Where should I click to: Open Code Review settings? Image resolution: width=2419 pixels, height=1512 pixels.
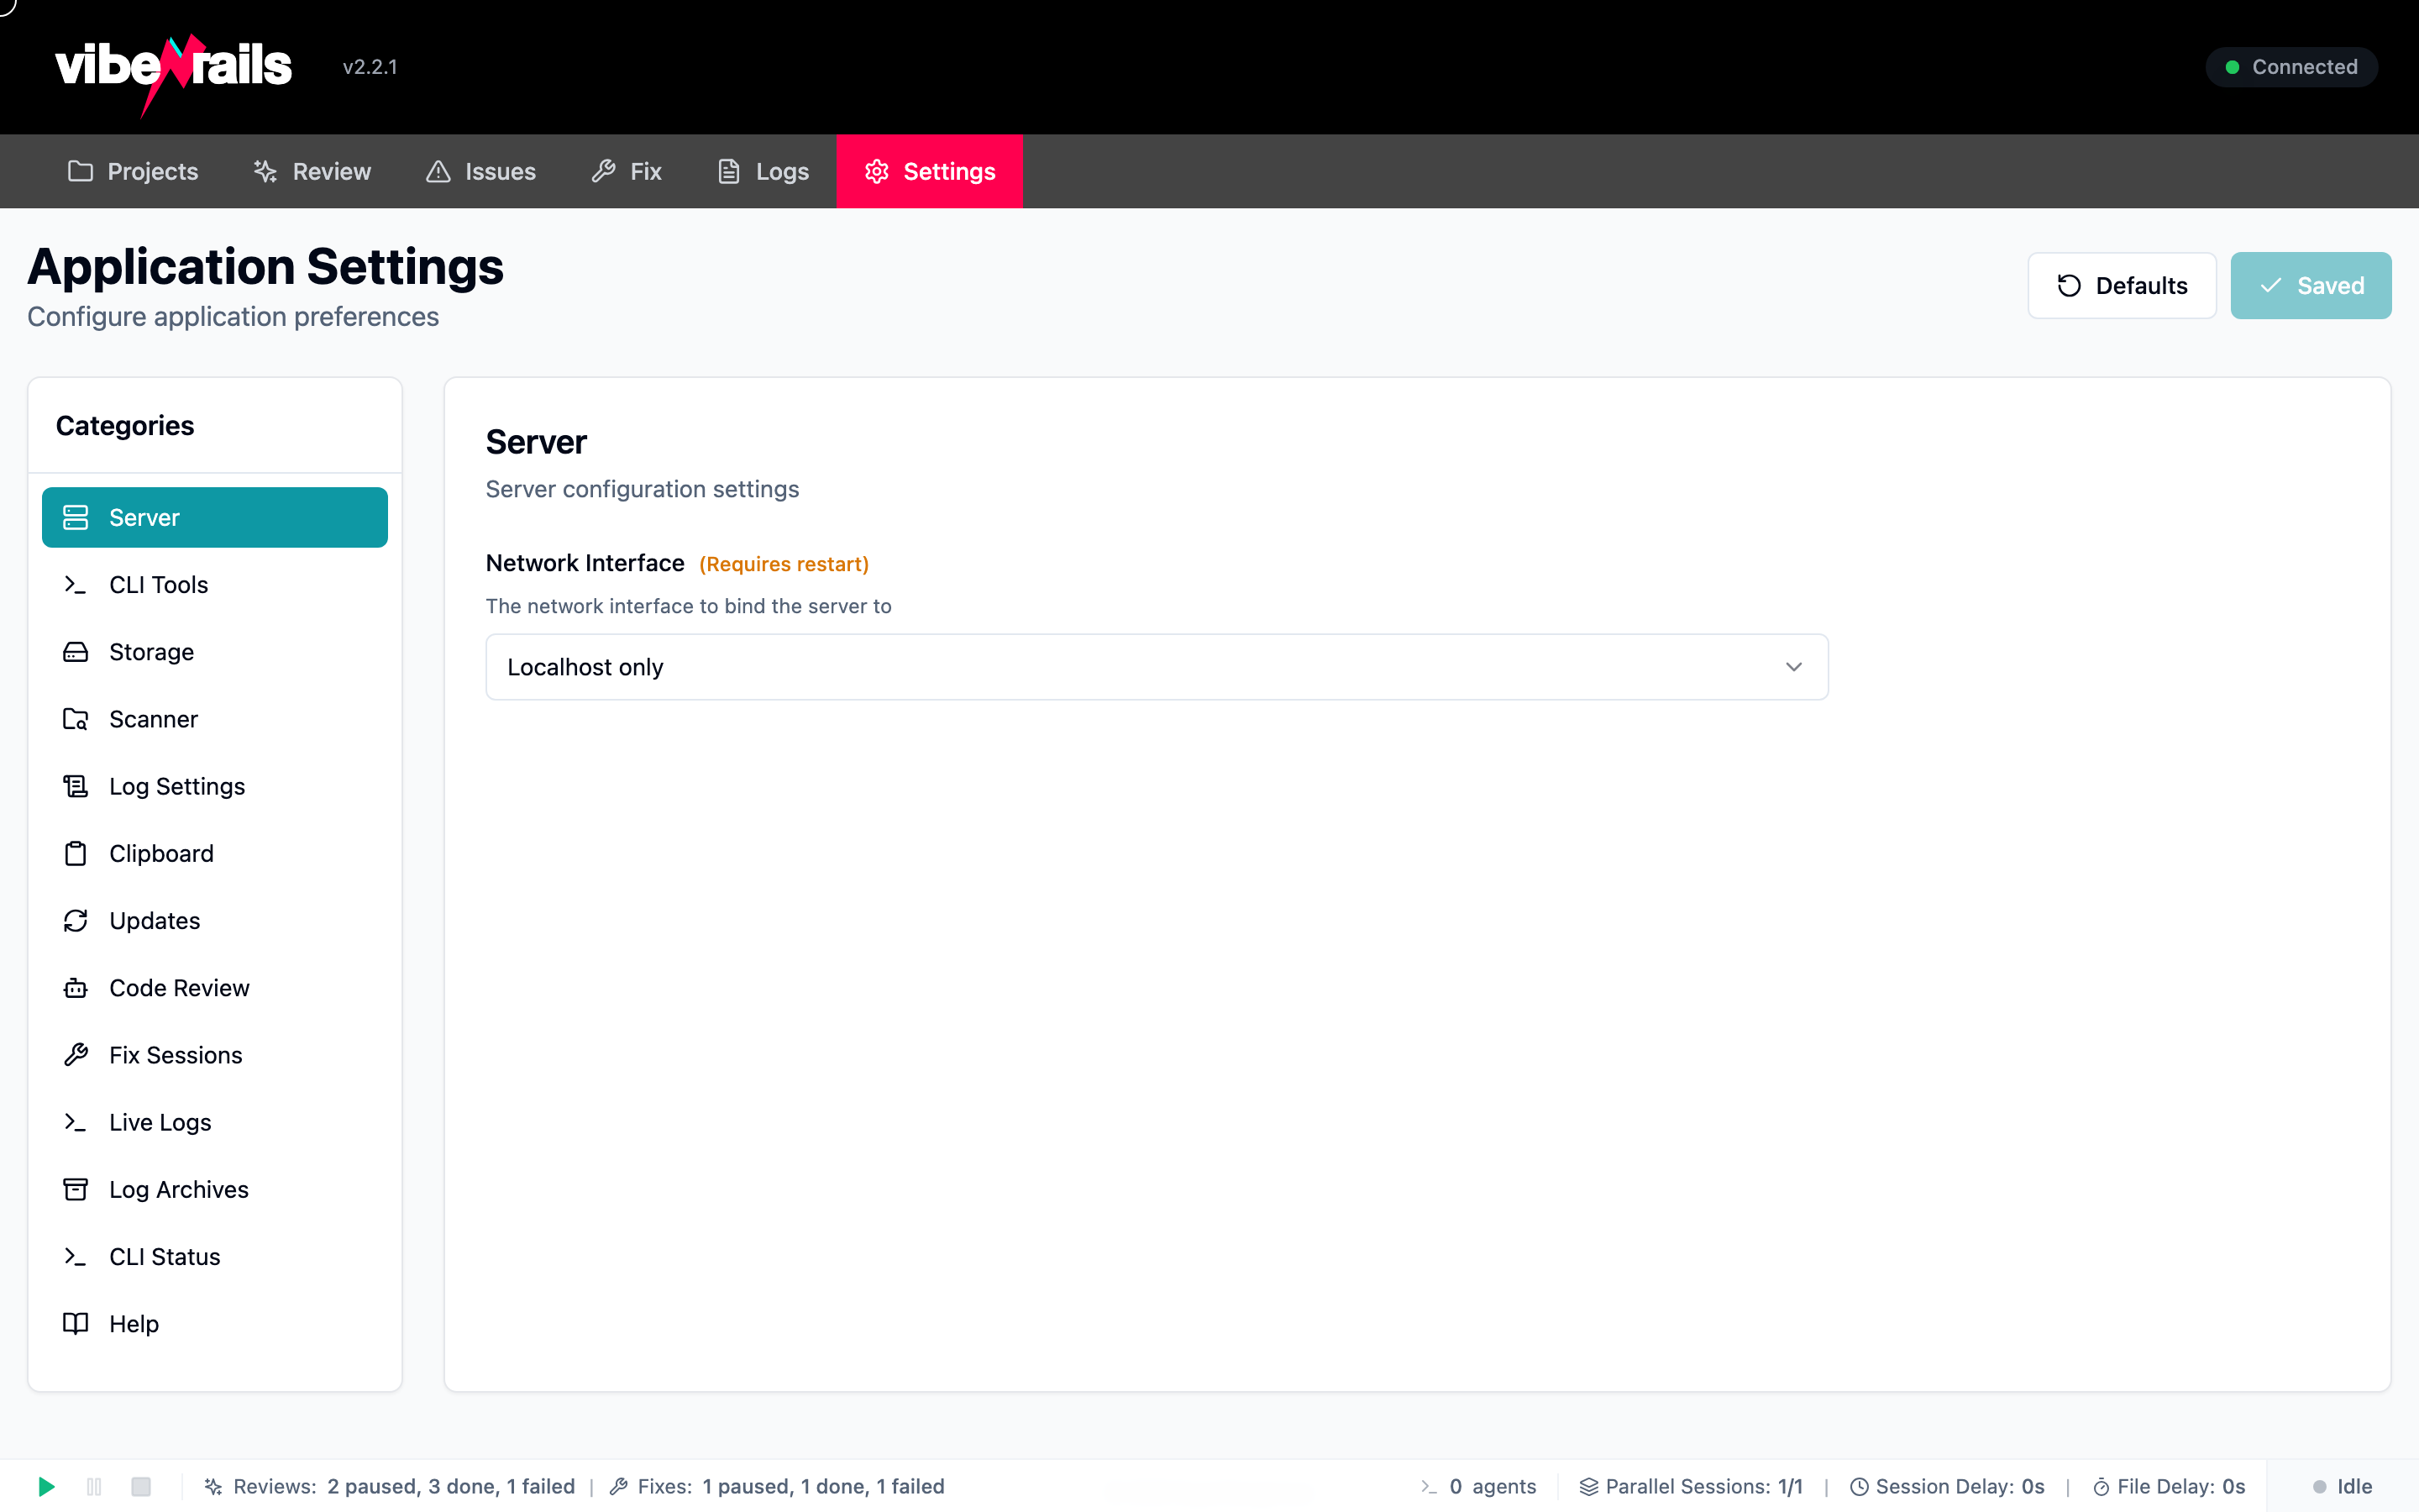coord(179,987)
